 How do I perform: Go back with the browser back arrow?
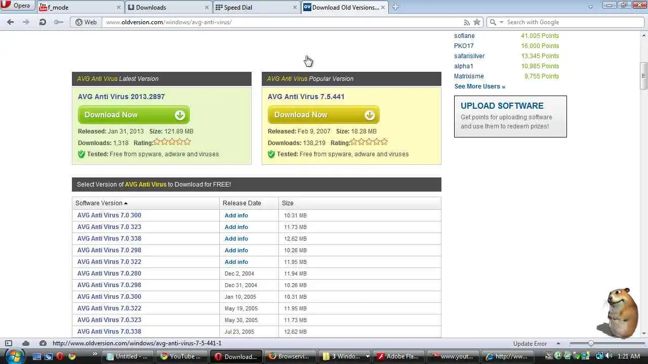(x=10, y=22)
